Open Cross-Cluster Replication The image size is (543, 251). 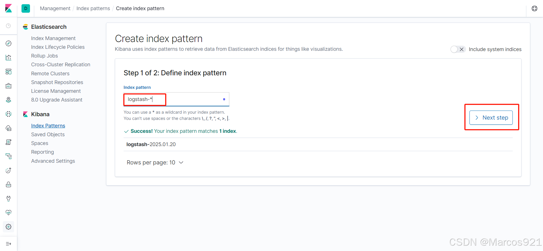pos(61,65)
